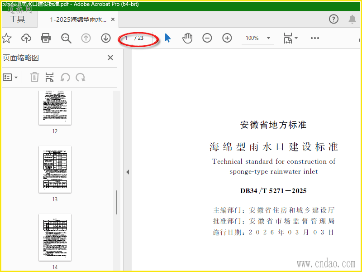Click the current page number field
This screenshot has height=272, width=362.
click(x=127, y=38)
